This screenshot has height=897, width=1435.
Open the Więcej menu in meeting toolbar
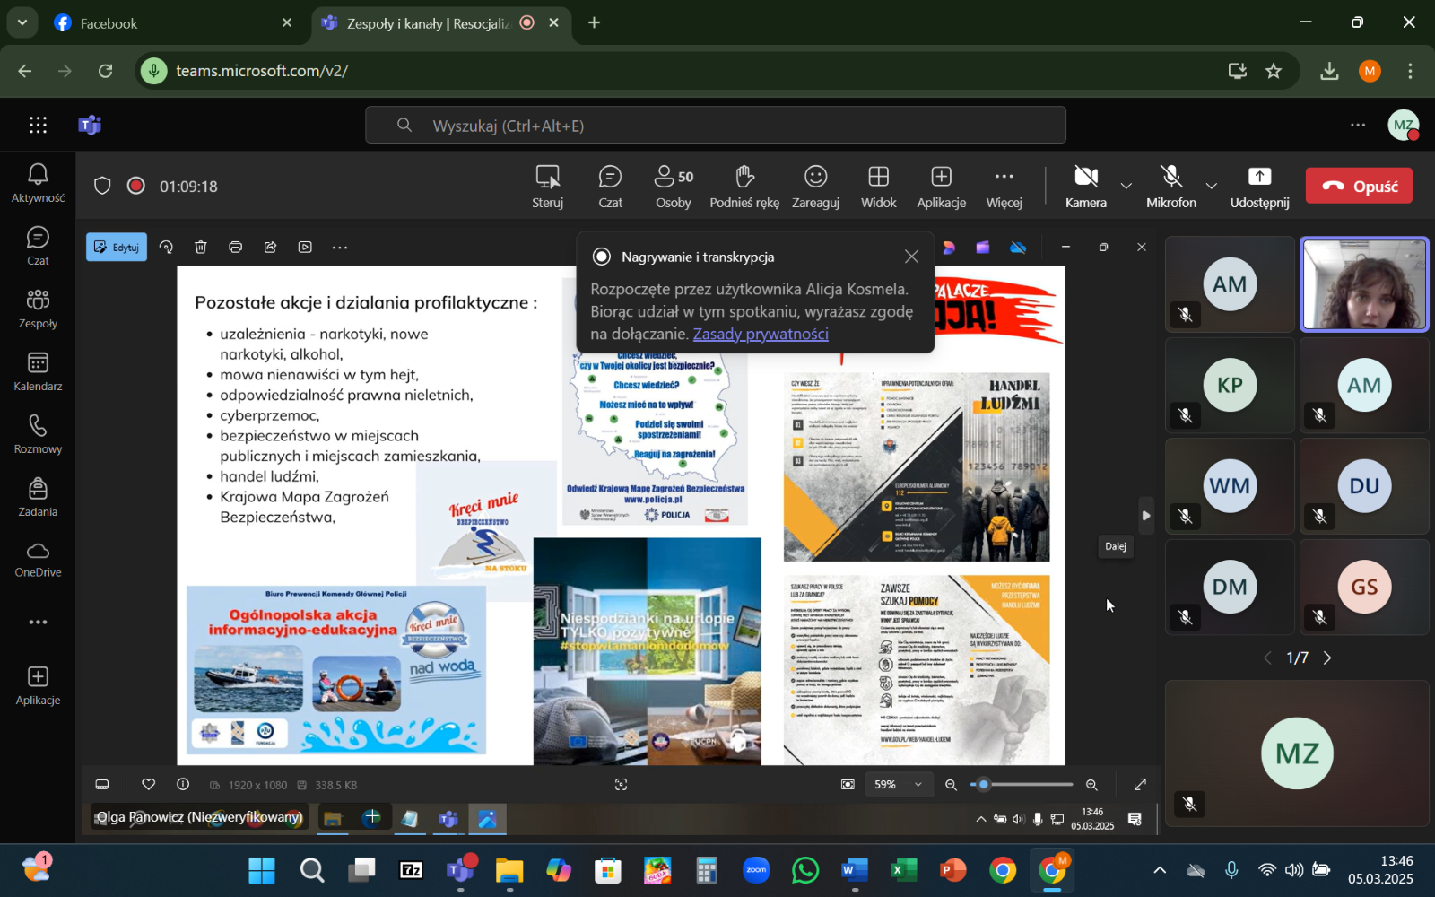1004,186
